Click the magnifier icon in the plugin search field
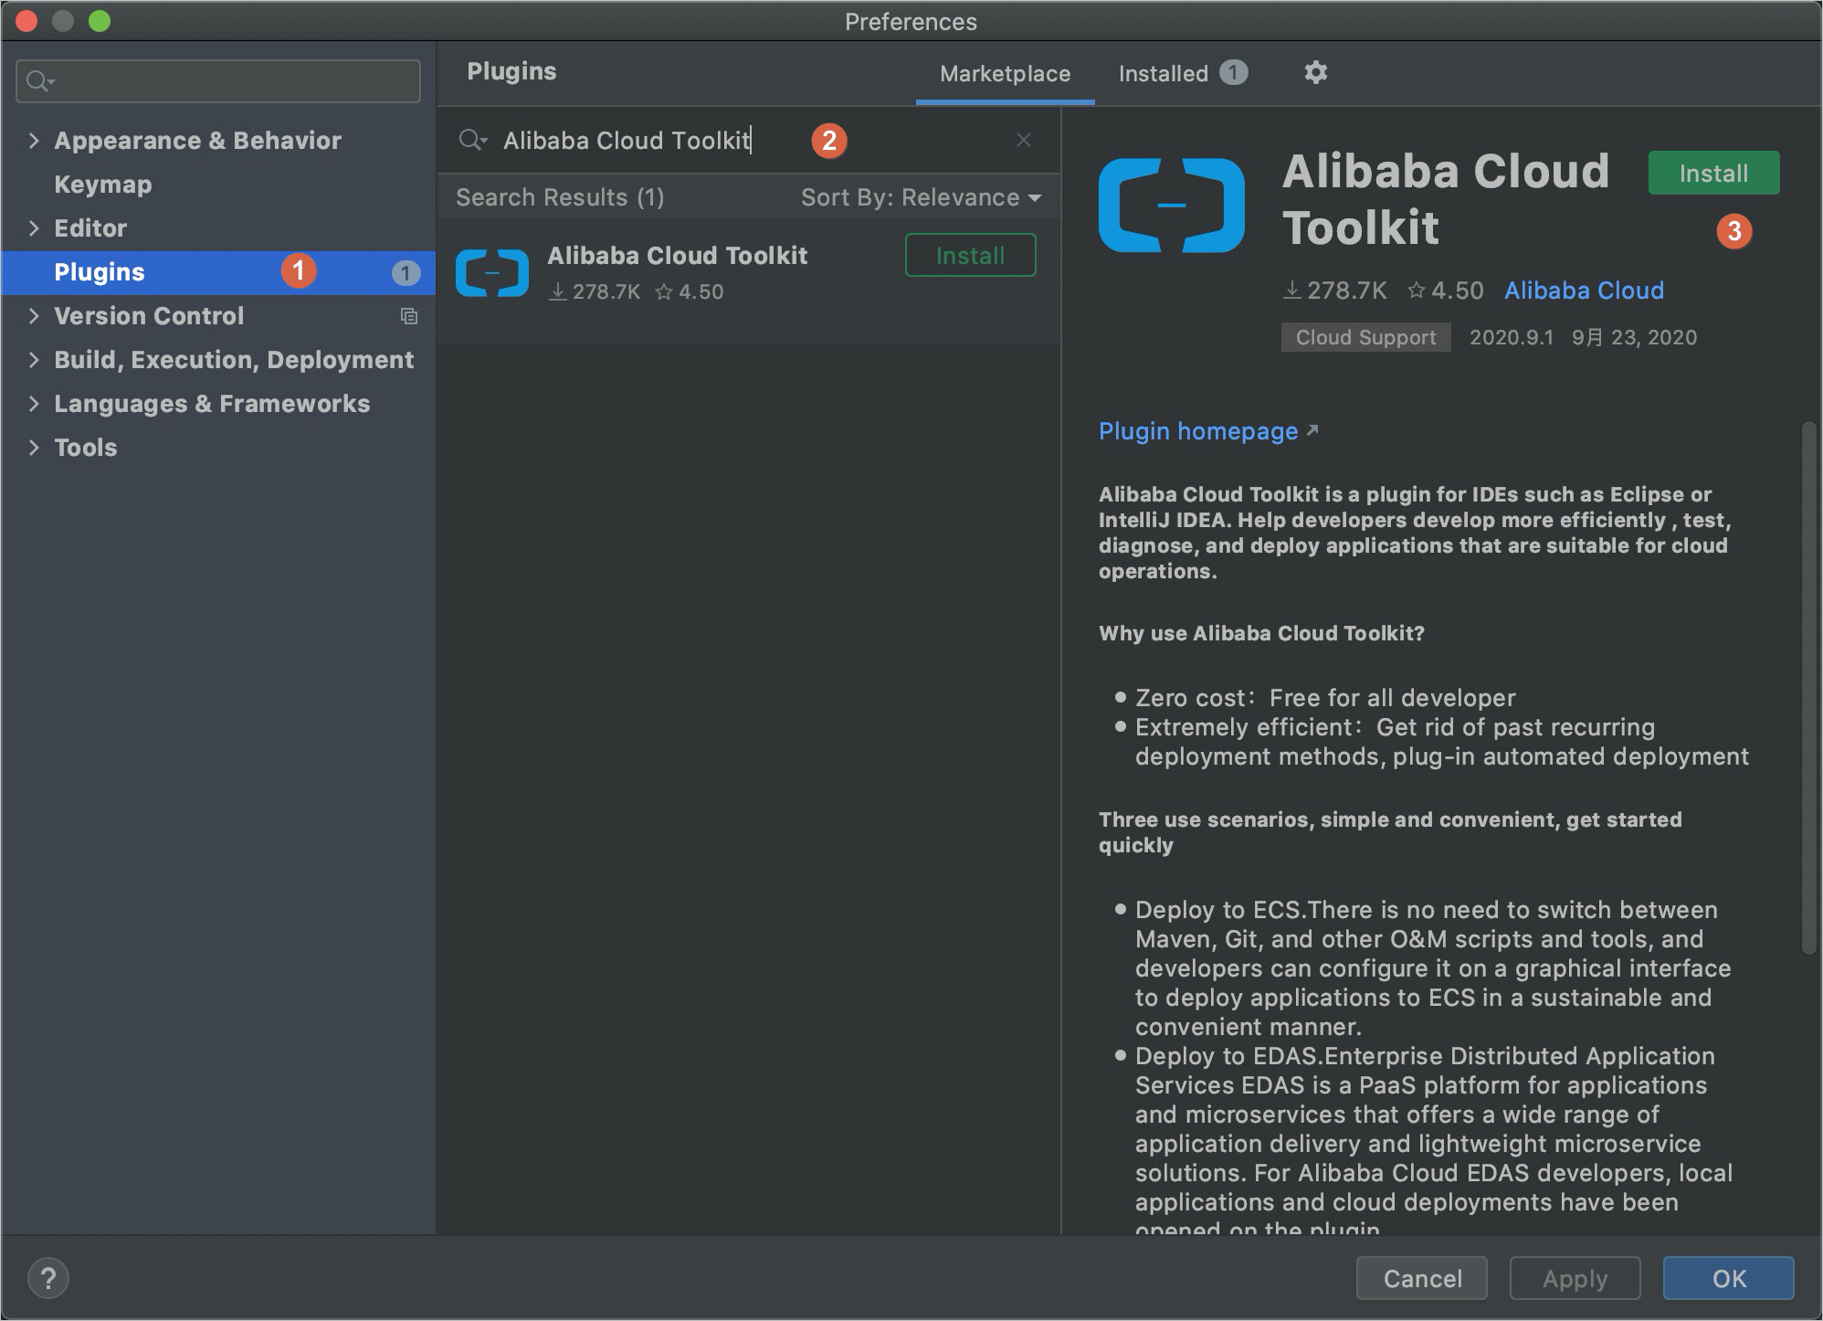Viewport: 1823px width, 1321px height. point(472,140)
